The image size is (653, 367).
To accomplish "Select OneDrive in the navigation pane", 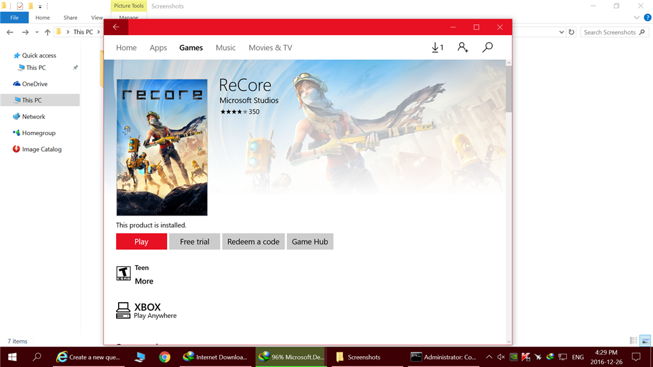I will (x=34, y=83).
